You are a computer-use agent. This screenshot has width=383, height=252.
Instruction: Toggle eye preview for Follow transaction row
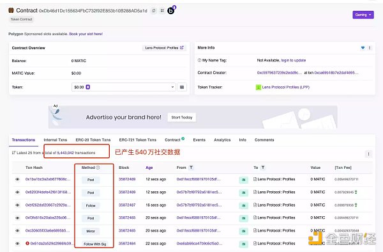18,205
